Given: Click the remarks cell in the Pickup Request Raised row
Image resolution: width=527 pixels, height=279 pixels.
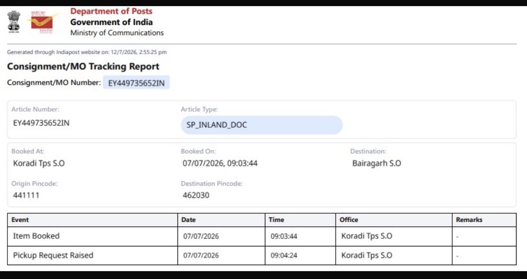Looking at the screenshot, I should click(484, 255).
